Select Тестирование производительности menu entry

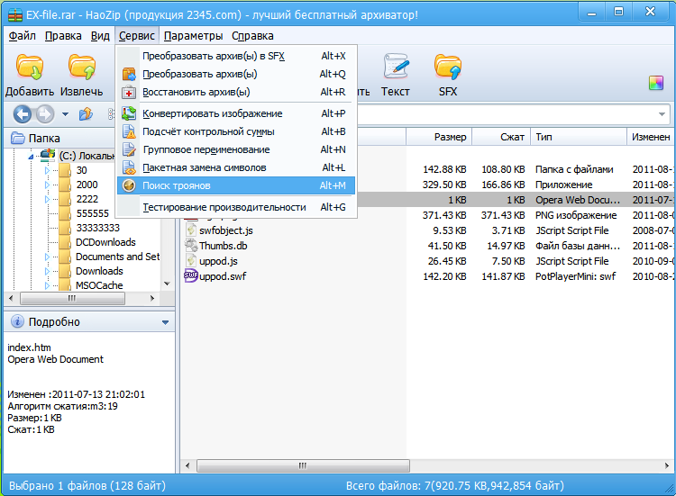(x=224, y=207)
